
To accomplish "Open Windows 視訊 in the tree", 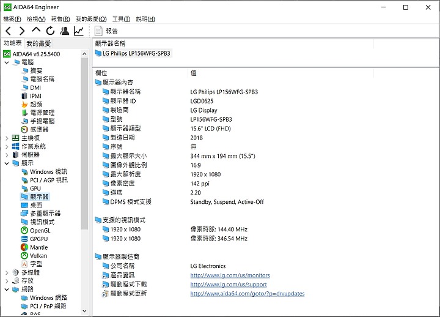I will point(45,172).
